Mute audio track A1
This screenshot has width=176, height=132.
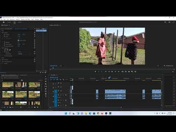click(x=61, y=95)
